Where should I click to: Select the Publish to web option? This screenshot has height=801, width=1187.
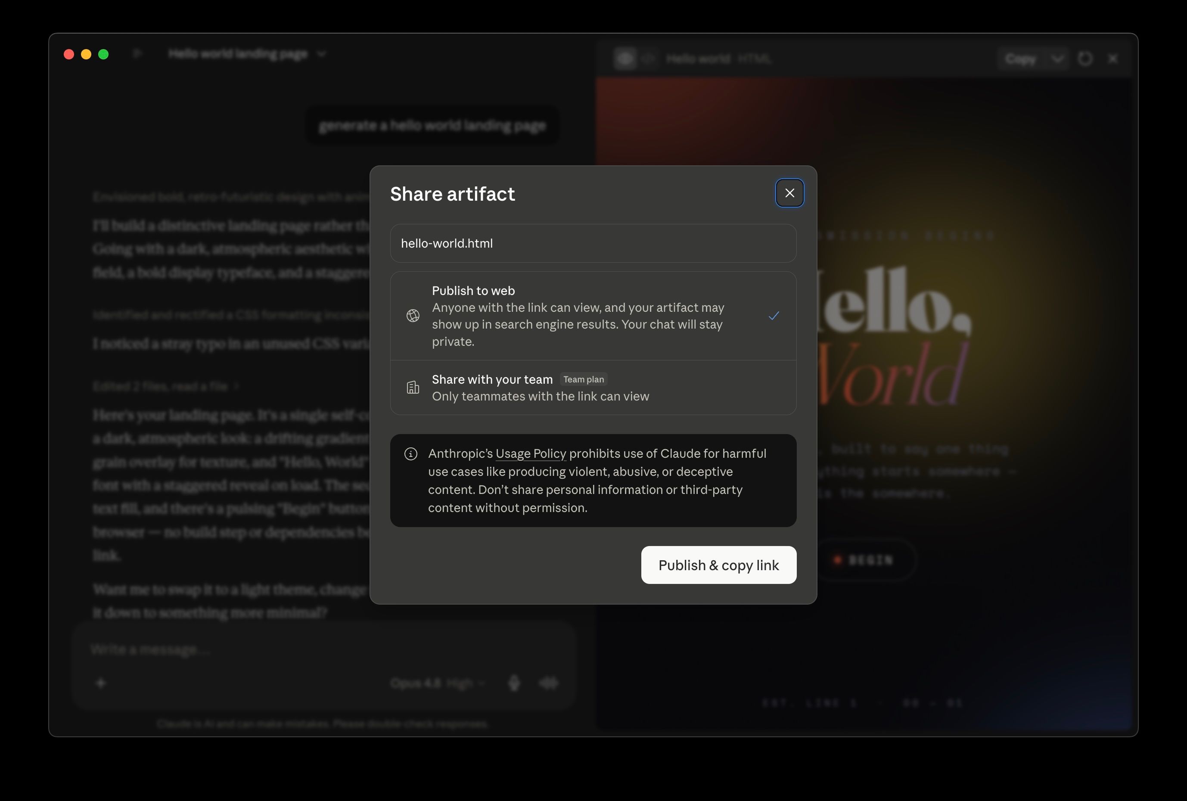click(x=593, y=316)
